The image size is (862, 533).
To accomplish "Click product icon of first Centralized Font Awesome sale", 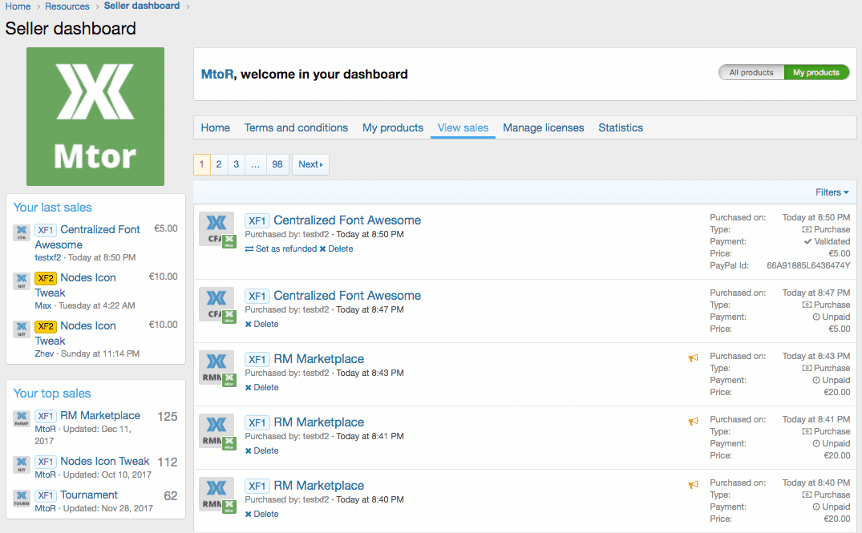I will (x=216, y=228).
